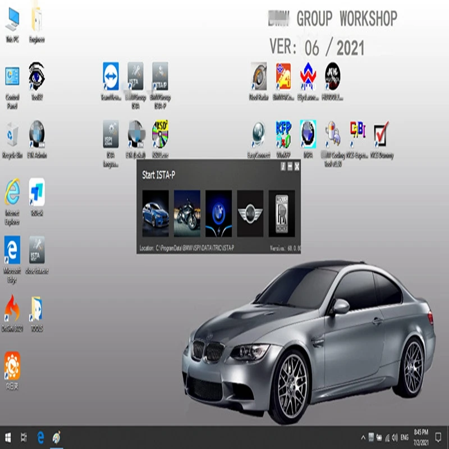Click the info button in Start ISTA-P
This screenshot has height=449, width=449.
283,166
